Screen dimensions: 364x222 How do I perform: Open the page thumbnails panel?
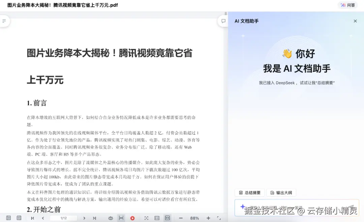(x=8, y=218)
